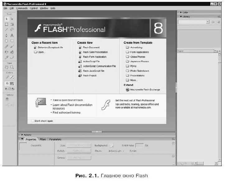Pick the black arrow Selection tool
The width and height of the screenshot is (225, 181).
pos(7,19)
